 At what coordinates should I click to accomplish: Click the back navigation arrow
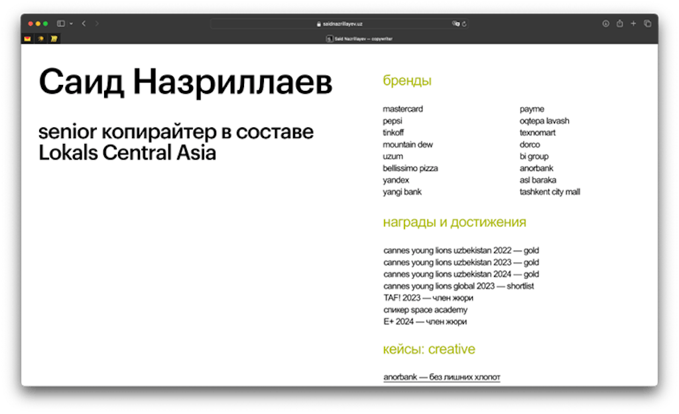point(84,23)
